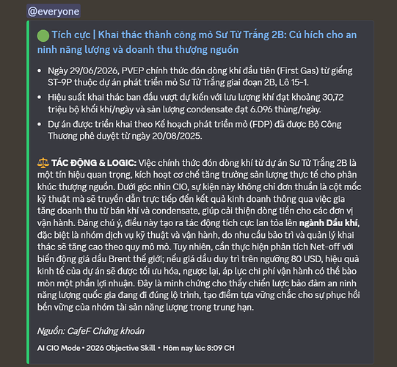This screenshot has width=397, height=367.
Task: Click '6.096 thùng/ngày' condensate figure
Action: 285,109
